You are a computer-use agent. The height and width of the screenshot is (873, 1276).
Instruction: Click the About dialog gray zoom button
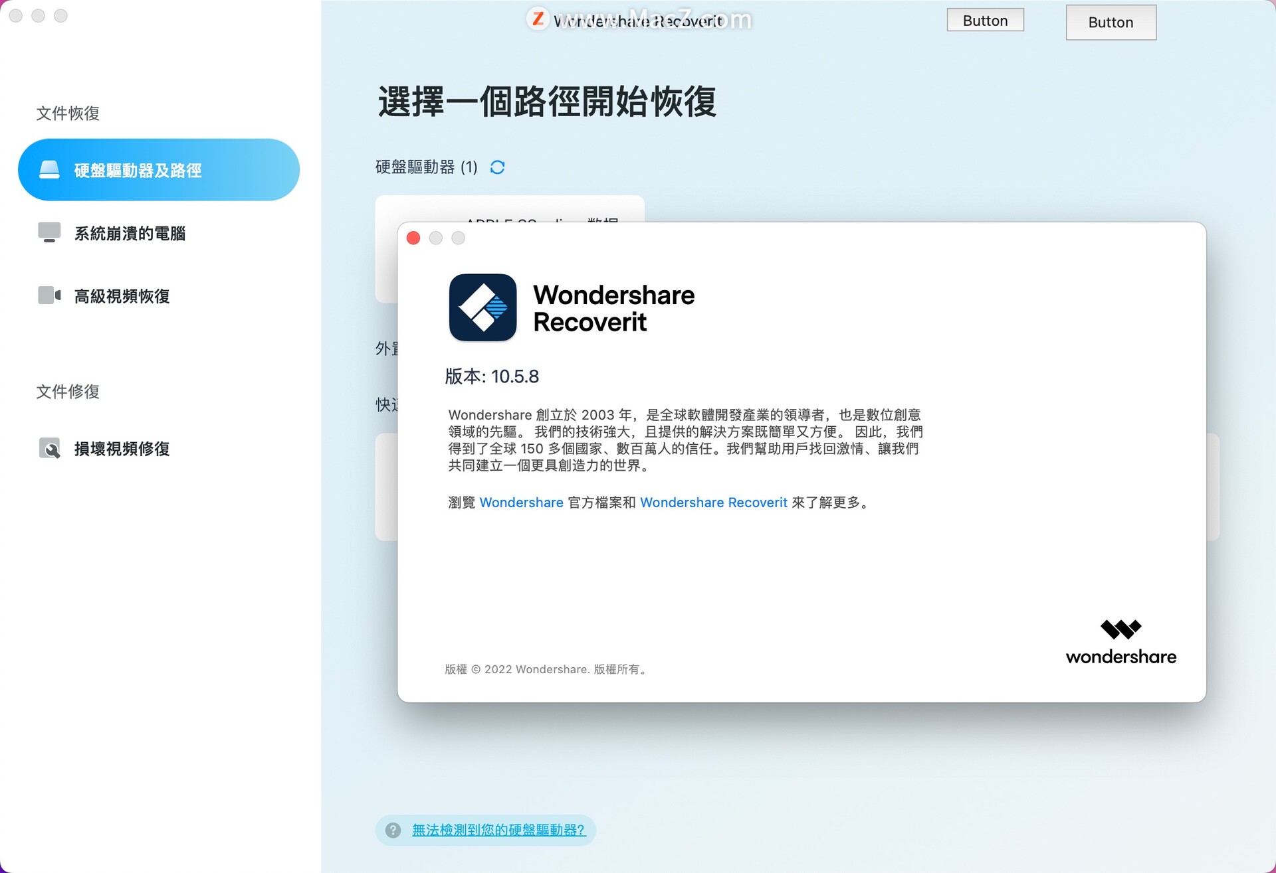[x=459, y=238]
